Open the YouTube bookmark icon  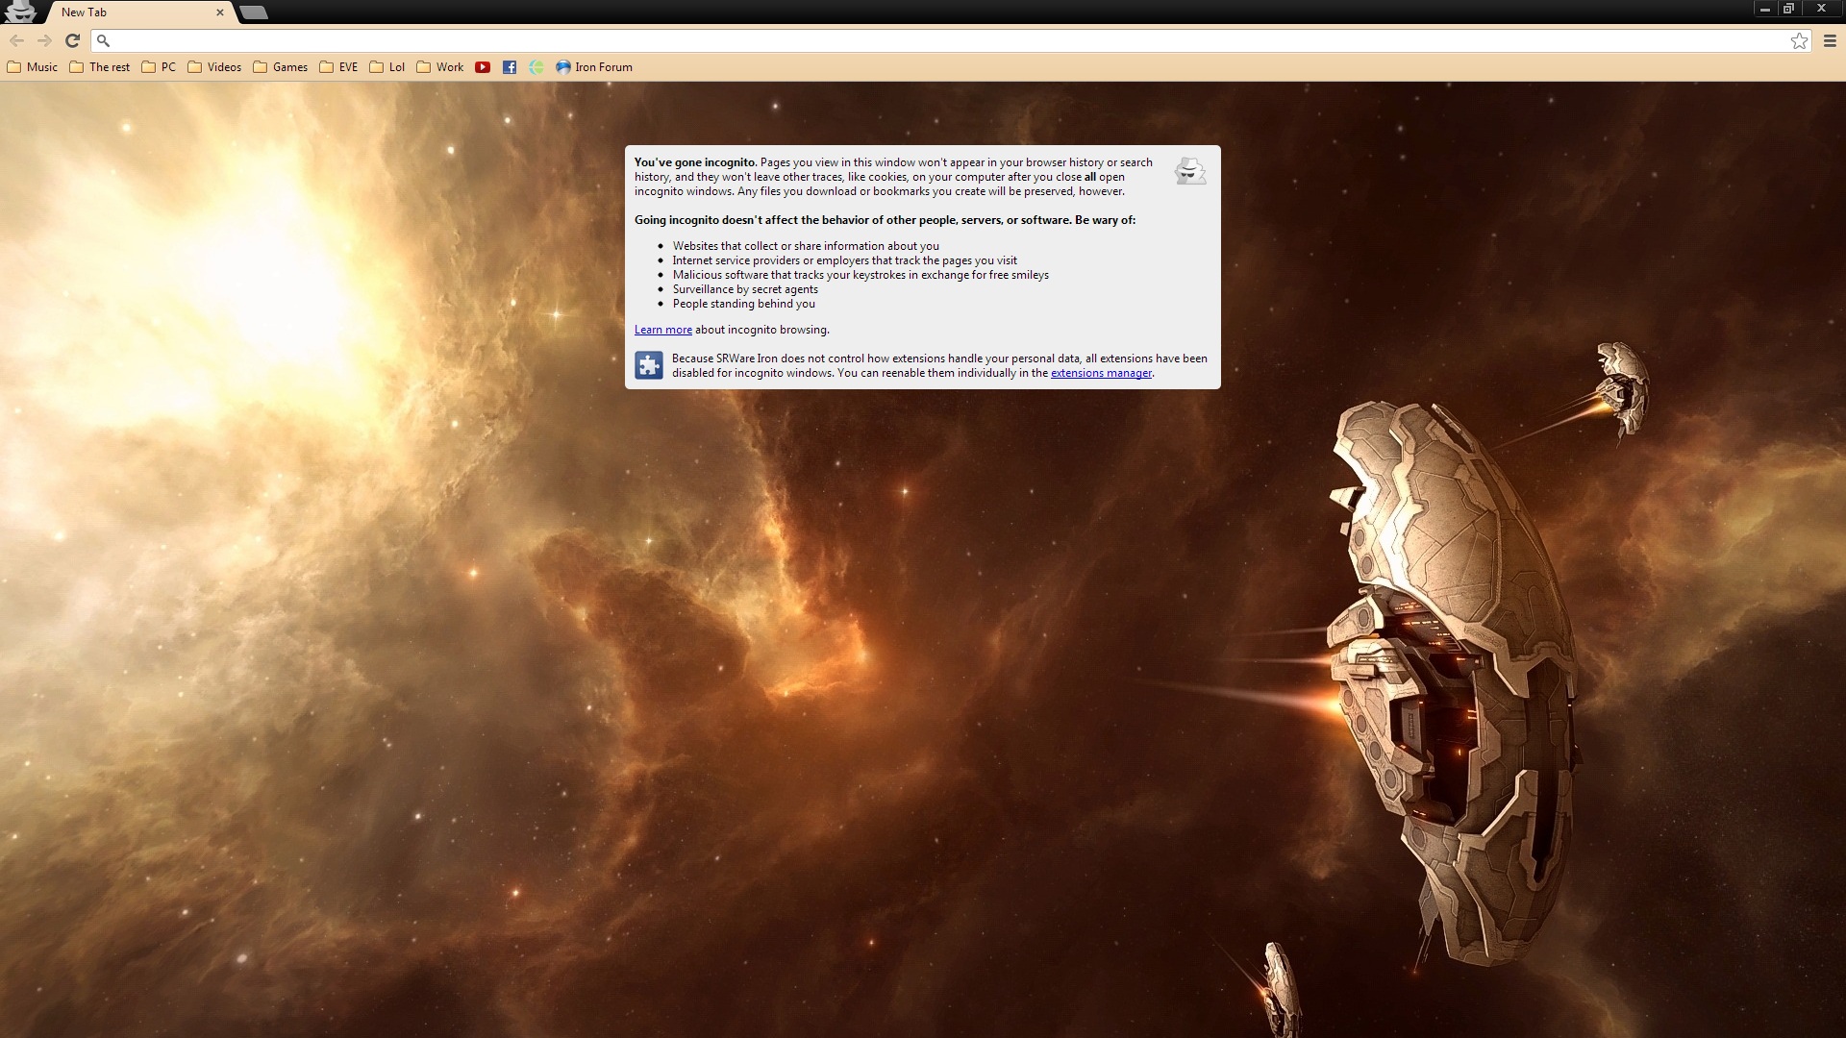coord(483,67)
